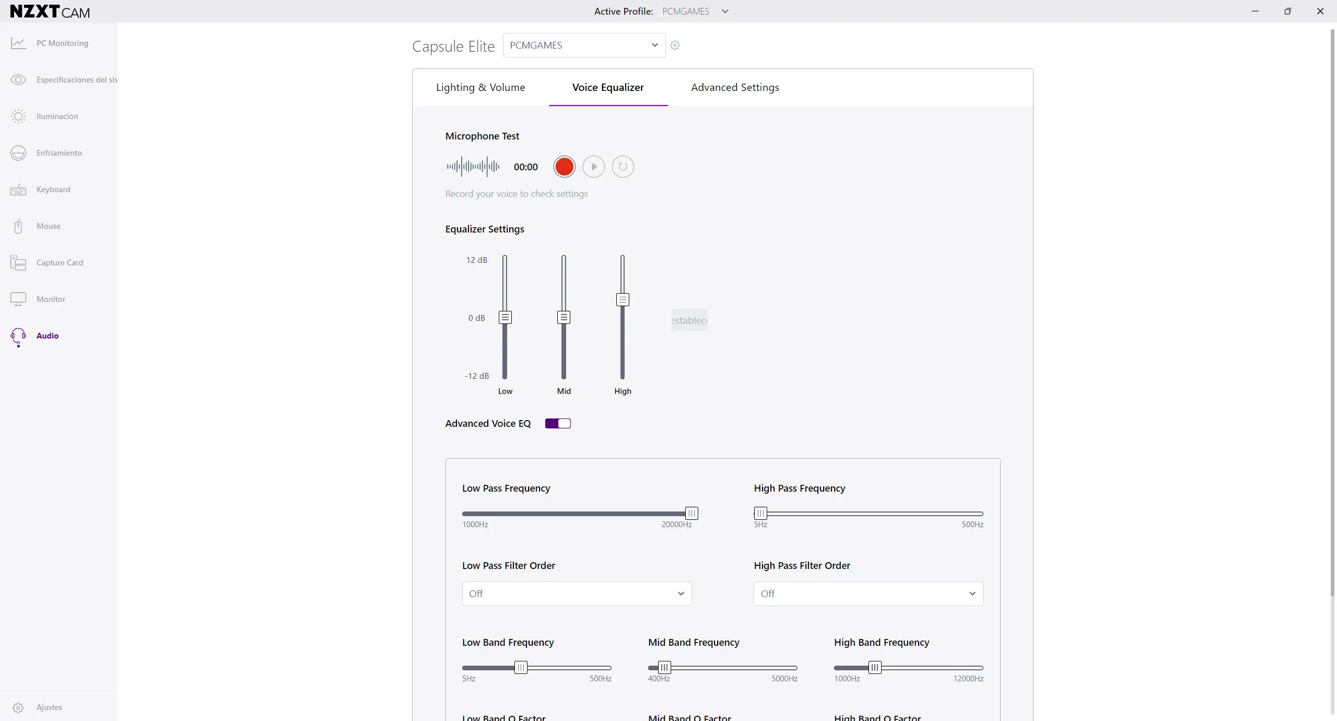1337x721 pixels.
Task: Click the Enfriamiento cooling icon
Action: (x=18, y=153)
